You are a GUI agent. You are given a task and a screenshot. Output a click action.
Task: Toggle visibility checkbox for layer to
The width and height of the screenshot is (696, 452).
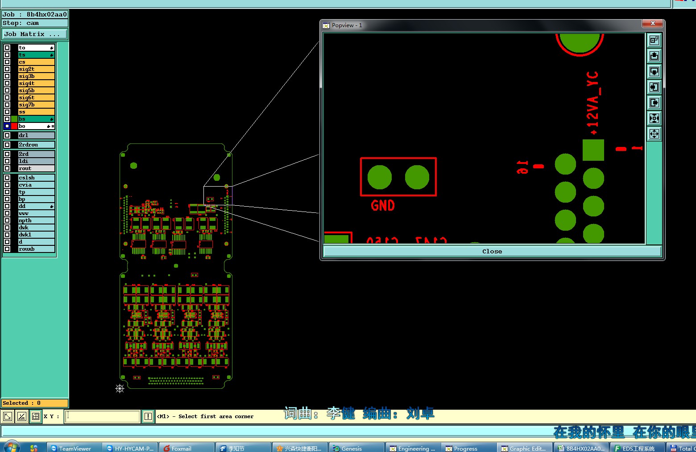click(x=7, y=48)
